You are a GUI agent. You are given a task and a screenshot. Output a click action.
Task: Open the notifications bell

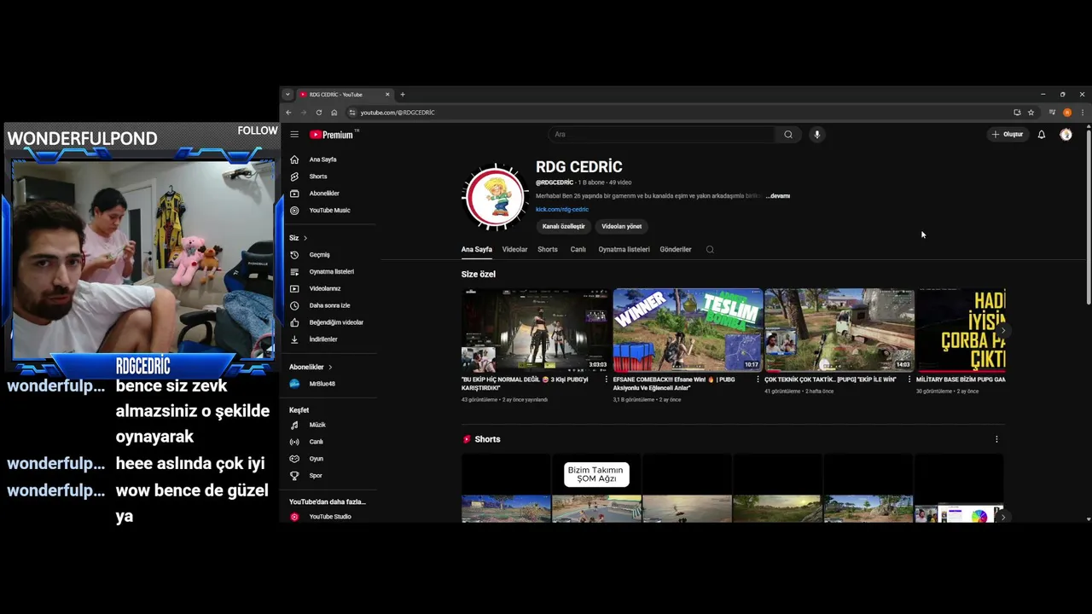(1041, 134)
